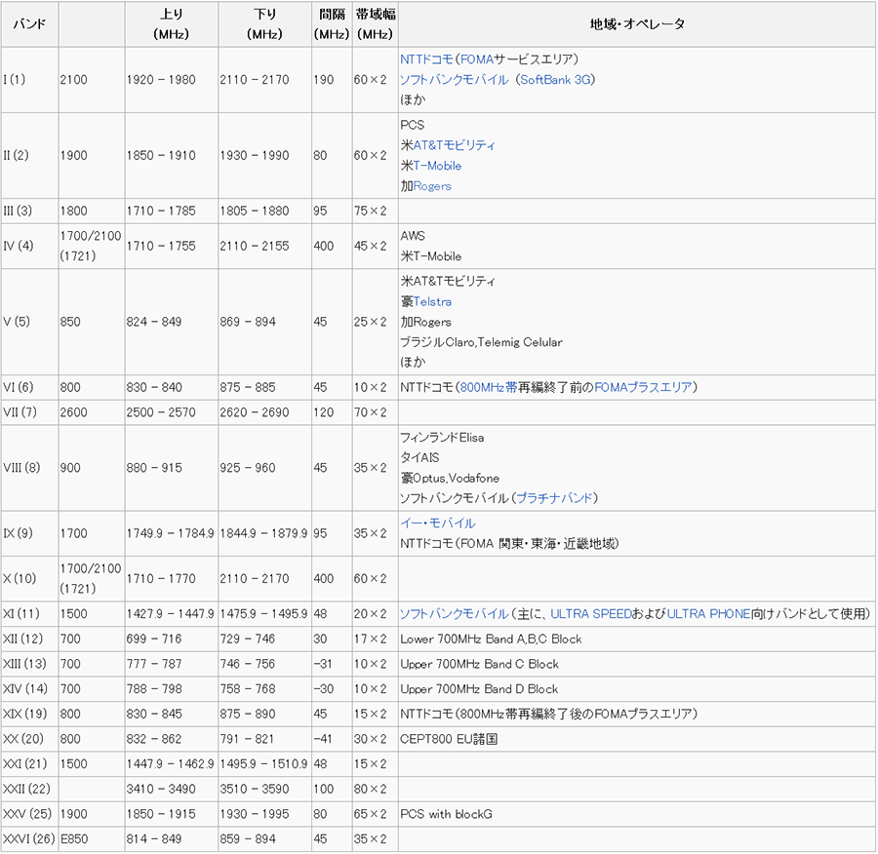Select the uplink cell 1427.9 – 1447.9
The width and height of the screenshot is (878, 854).
[170, 614]
